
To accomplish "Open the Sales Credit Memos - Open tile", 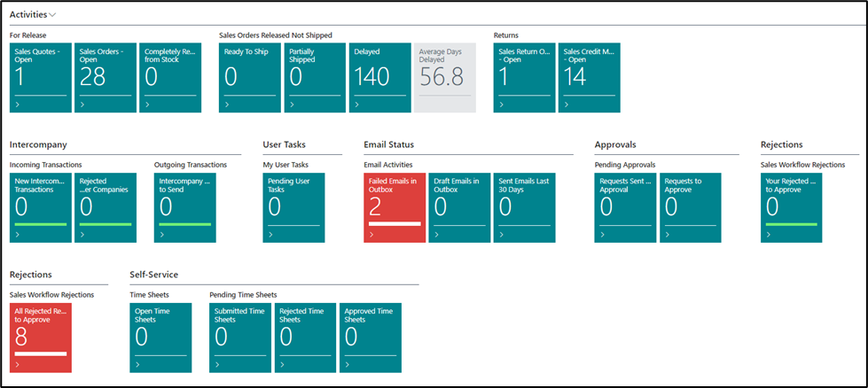I will (590, 78).
